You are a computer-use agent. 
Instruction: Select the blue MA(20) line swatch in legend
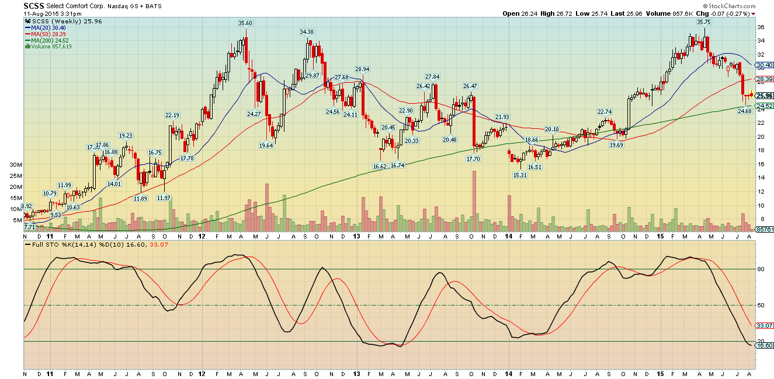tap(27, 27)
